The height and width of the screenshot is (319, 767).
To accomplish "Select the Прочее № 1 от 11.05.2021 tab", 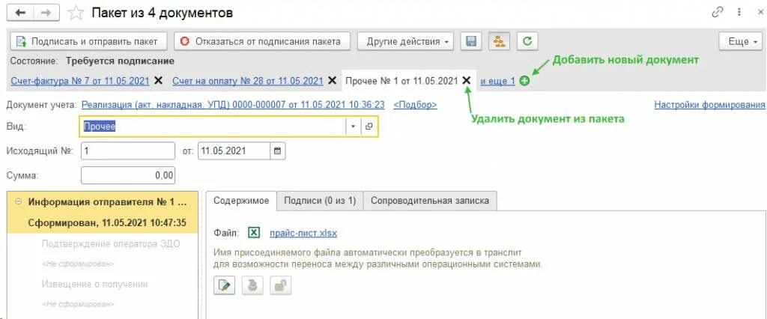I will point(401,81).
